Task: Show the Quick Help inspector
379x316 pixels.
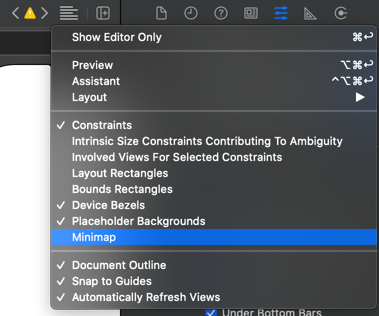Action: (x=221, y=13)
